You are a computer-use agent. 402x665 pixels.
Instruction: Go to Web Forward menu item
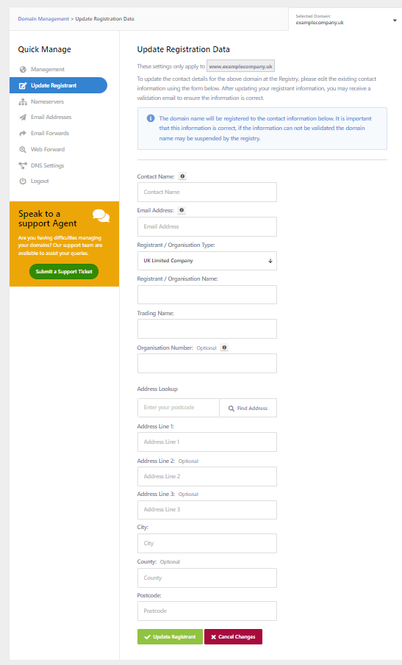point(48,149)
